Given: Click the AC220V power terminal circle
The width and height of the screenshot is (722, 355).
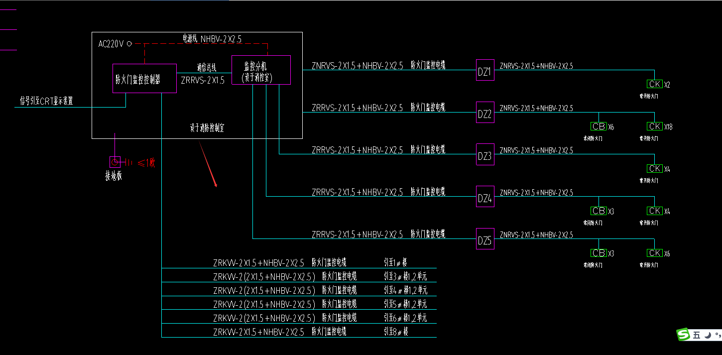Looking at the screenshot, I should click(x=129, y=44).
